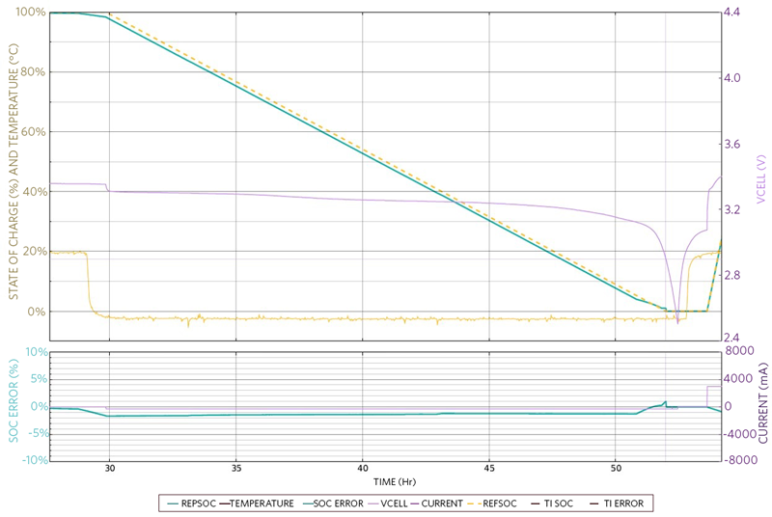This screenshot has height=517, width=772.
Task: Toggle the TEMPERATURE legend entry
Action: (256, 503)
